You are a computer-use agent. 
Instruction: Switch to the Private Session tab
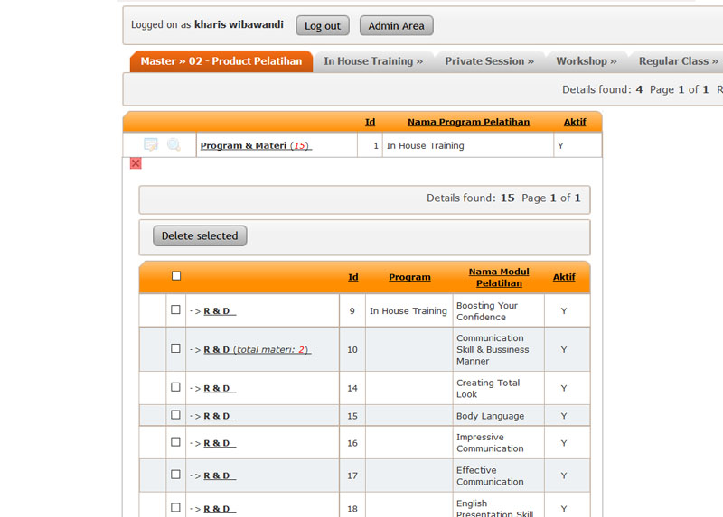pos(489,61)
